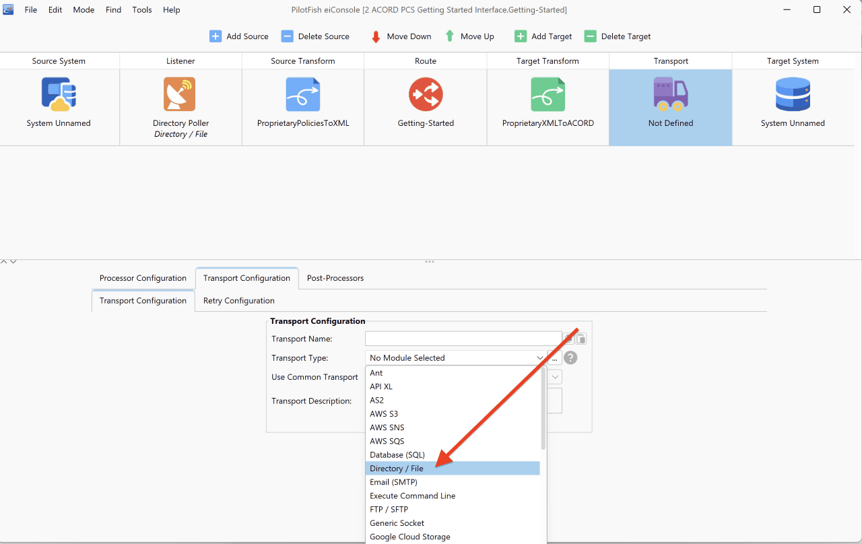Click the Transport Name input field
The image size is (862, 544).
point(463,339)
